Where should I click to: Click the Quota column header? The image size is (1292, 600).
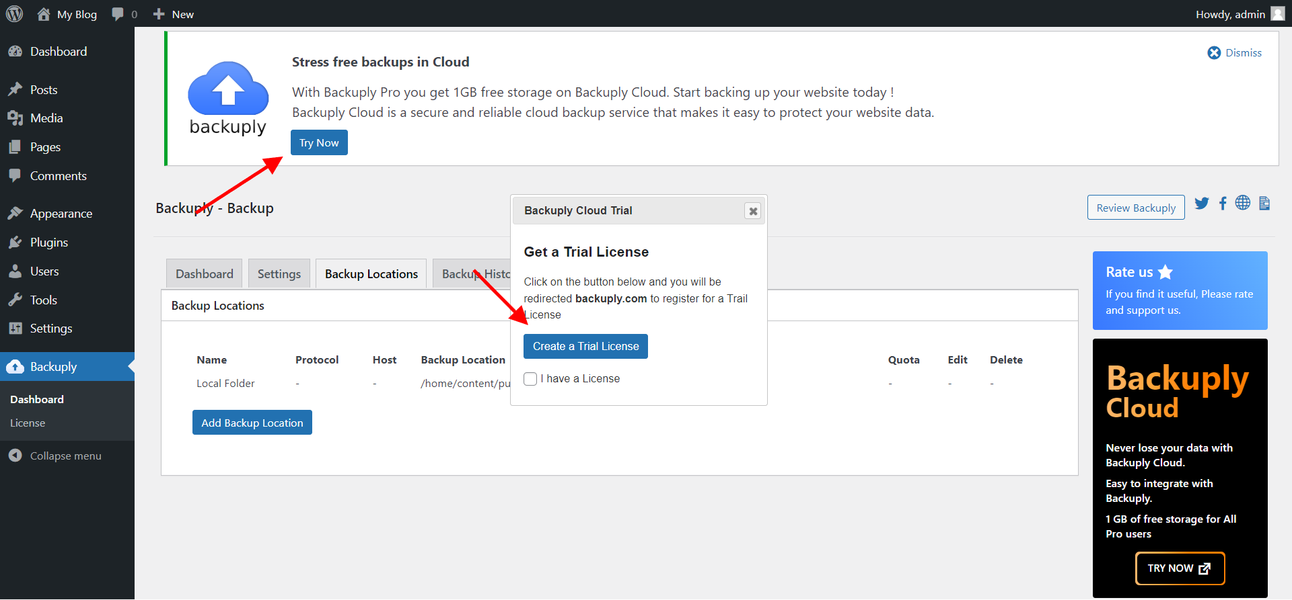[x=904, y=360]
